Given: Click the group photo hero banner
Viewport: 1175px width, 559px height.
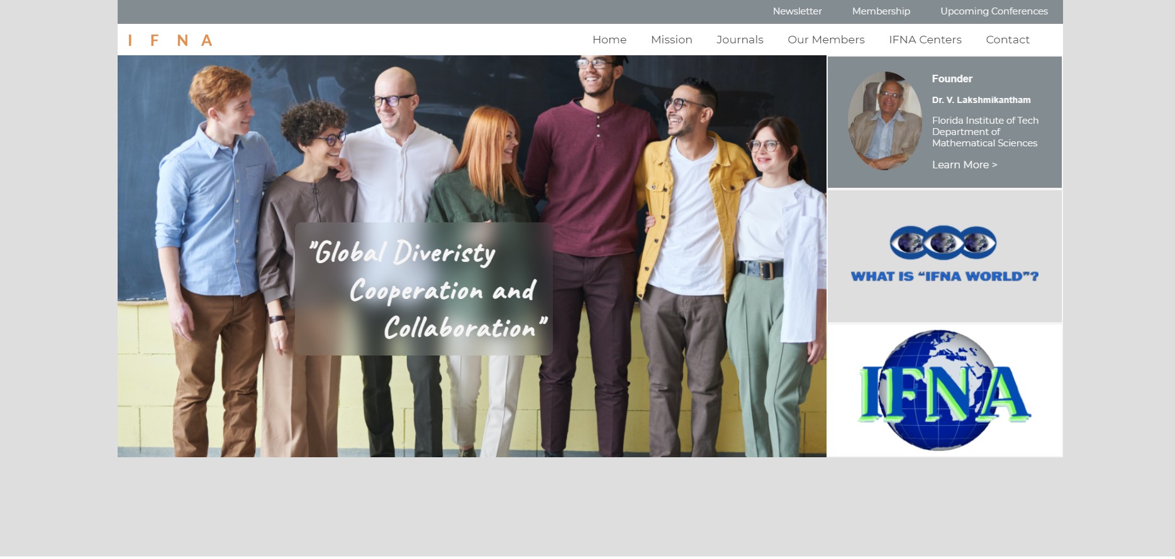Looking at the screenshot, I should coord(472,256).
